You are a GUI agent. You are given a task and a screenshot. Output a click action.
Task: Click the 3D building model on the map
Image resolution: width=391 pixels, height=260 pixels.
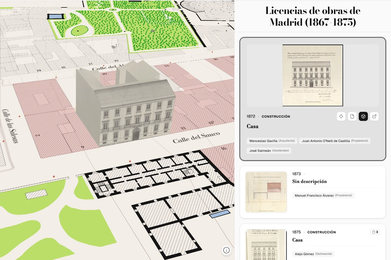tap(125, 104)
